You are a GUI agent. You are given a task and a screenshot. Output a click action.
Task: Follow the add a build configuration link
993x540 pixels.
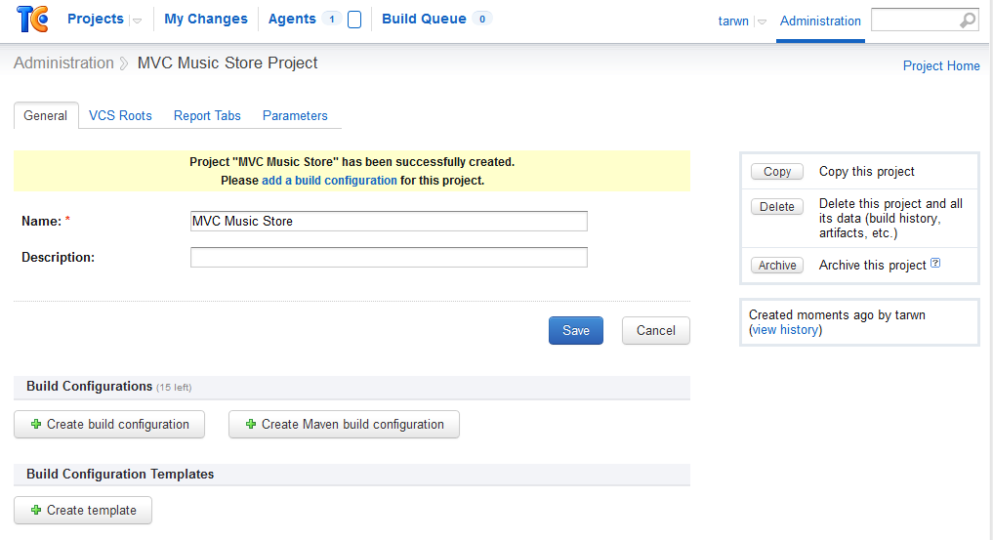329,181
